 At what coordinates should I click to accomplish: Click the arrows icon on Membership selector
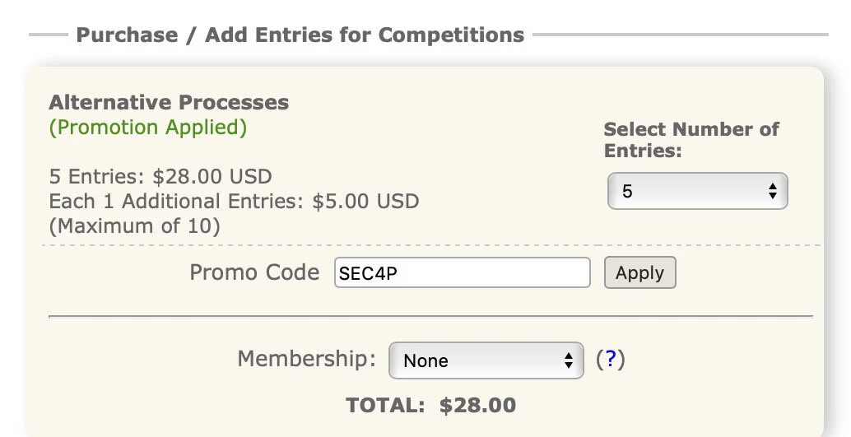point(568,360)
